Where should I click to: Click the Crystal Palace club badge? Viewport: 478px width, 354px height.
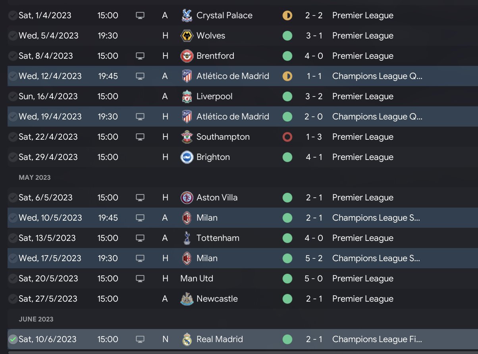[x=187, y=15]
